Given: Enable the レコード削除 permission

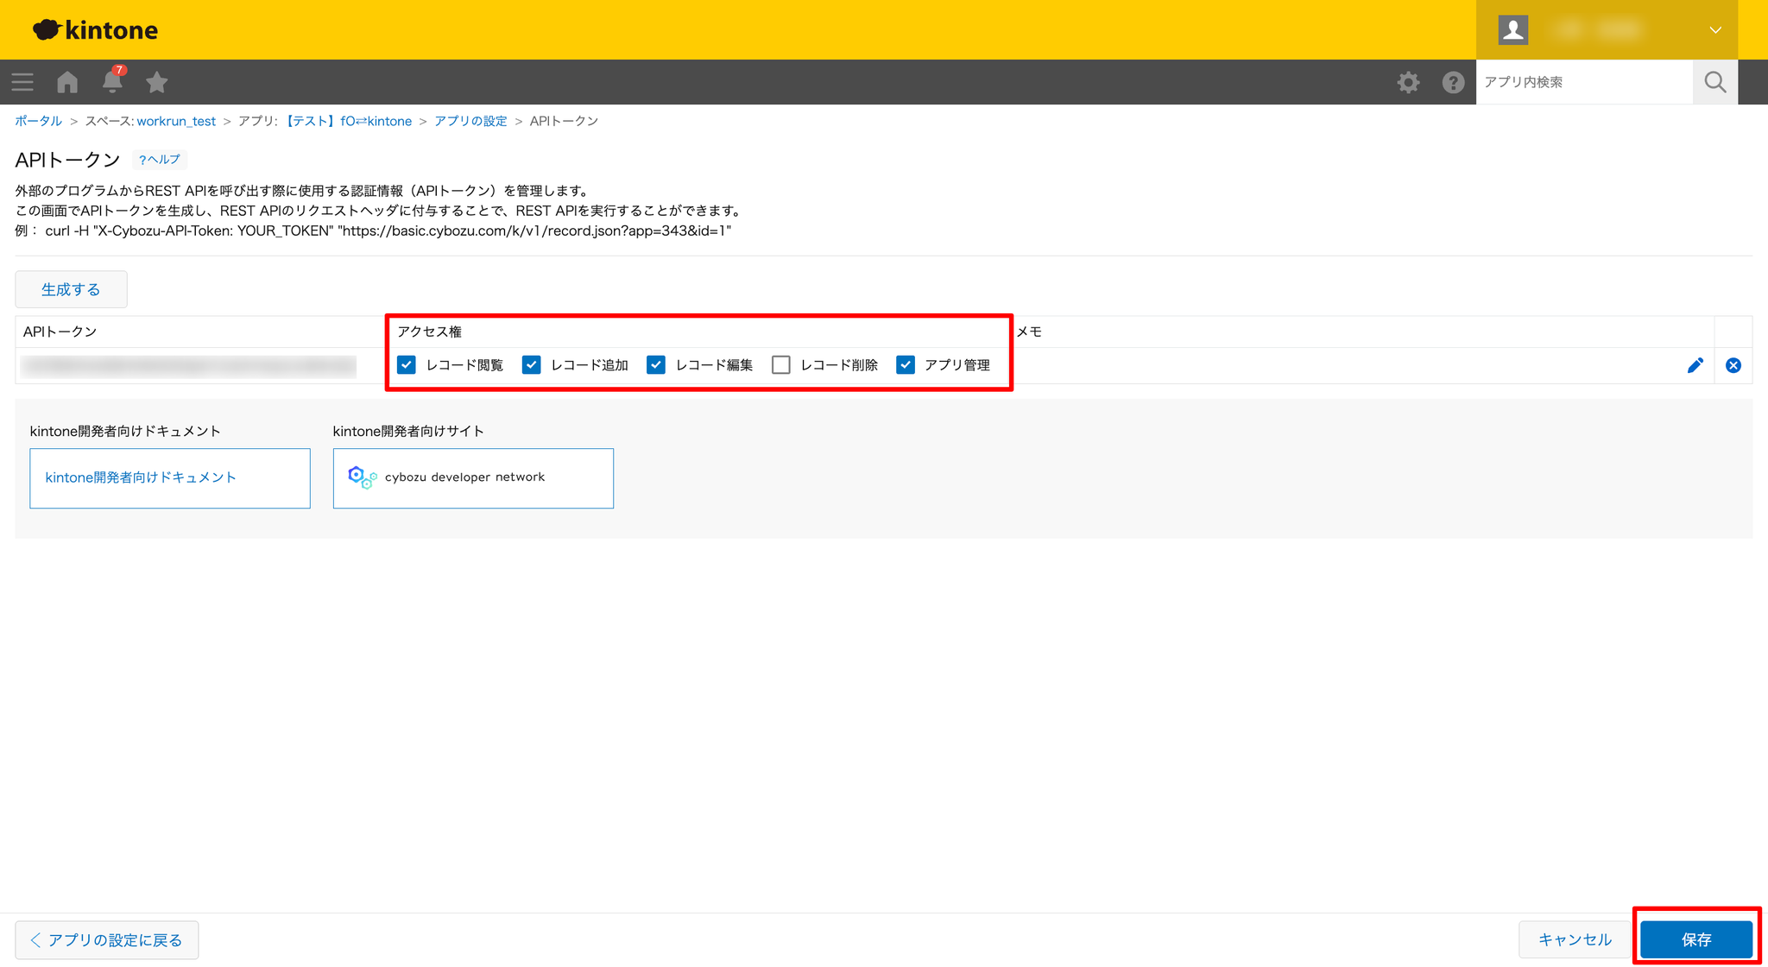Looking at the screenshot, I should 781,365.
